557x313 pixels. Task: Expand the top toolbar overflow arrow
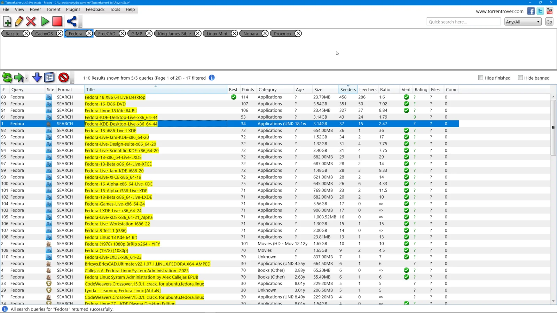click(80, 26)
